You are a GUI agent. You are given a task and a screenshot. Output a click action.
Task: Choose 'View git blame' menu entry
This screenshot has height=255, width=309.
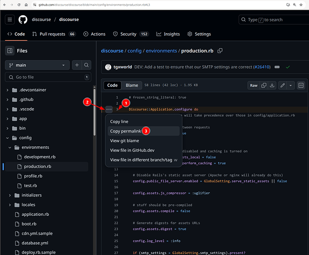coord(144,141)
